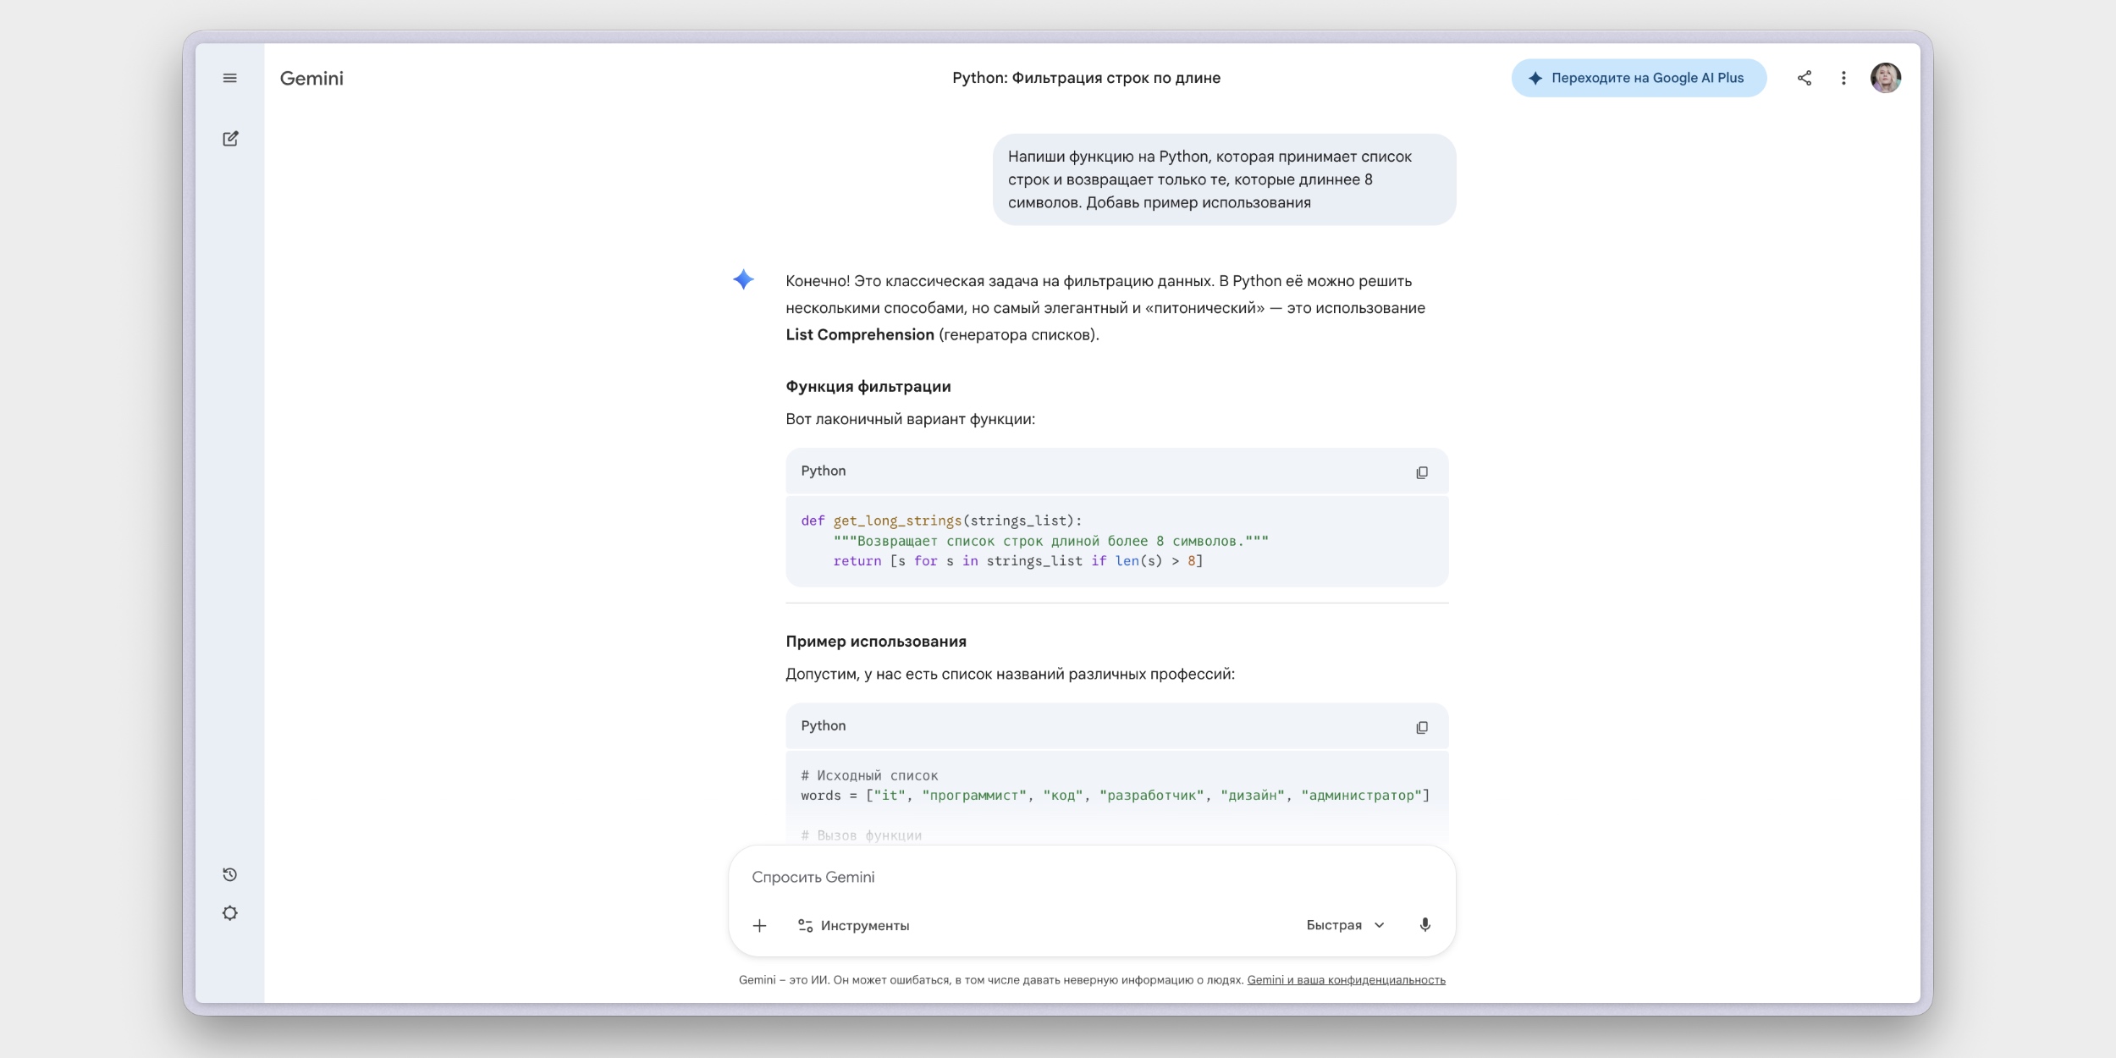Open the Gemini и ваша конфиденциальность link

tap(1345, 979)
